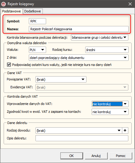The height and width of the screenshot is (163, 135).
Task: Click into the Symbol input field
Action: pos(37,21)
